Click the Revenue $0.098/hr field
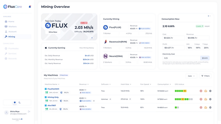221x124 pixels. tap(198, 38)
